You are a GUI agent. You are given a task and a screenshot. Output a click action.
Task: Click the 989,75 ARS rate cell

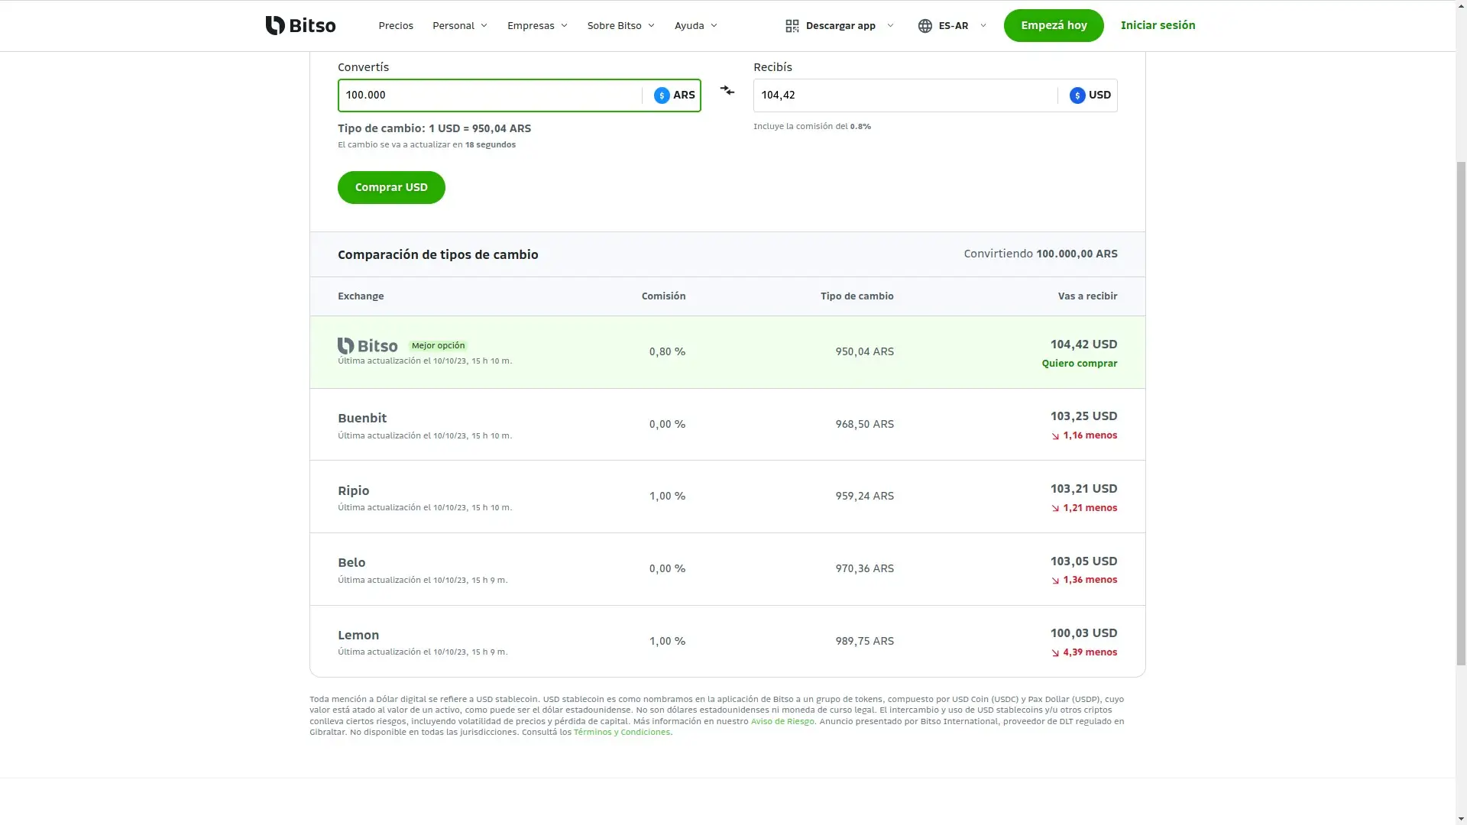coord(864,641)
